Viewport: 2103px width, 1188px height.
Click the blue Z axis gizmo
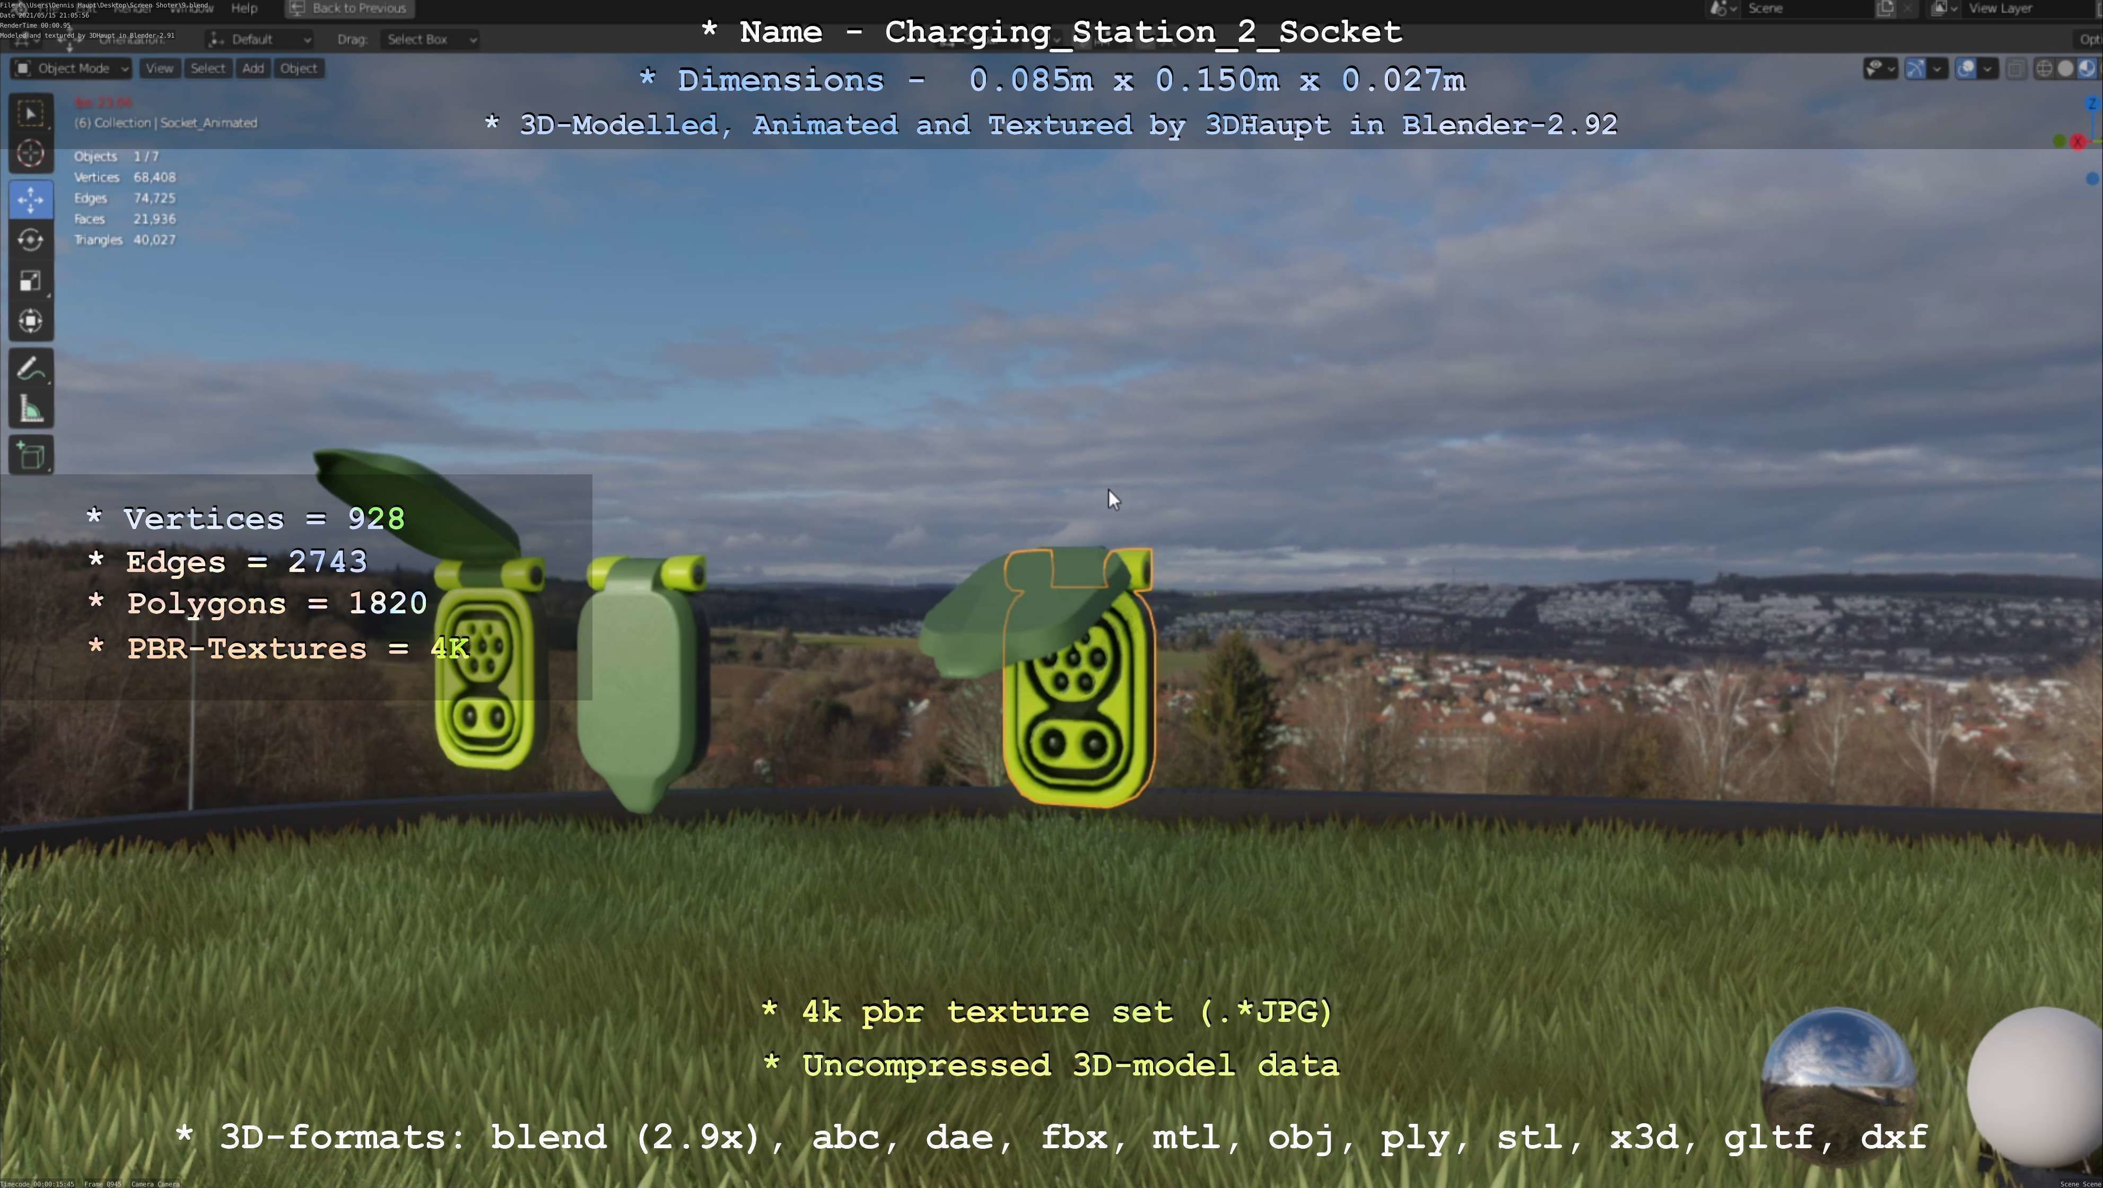tap(2092, 103)
